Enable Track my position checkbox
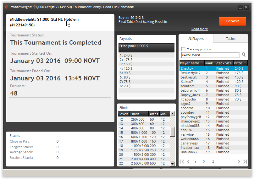This screenshot has height=179, width=254. (183, 49)
